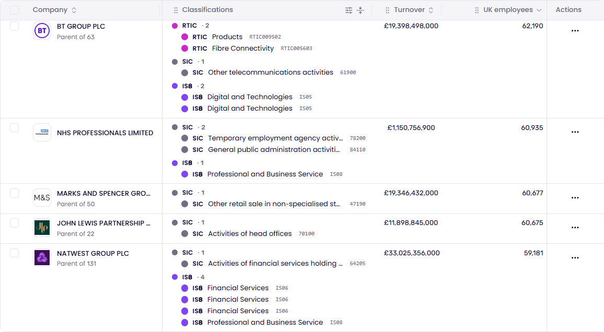Open JOHN LEWIS PARTNERSHIP company page
Screen dimensions: 604x332
pyautogui.click(x=103, y=223)
